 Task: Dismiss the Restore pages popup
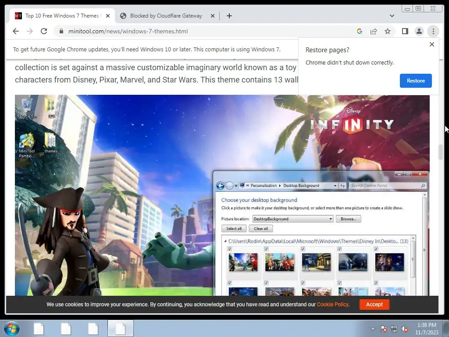[432, 44]
